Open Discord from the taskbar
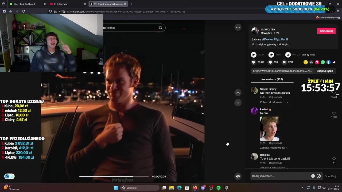This screenshot has height=192, width=342. (x=203, y=188)
